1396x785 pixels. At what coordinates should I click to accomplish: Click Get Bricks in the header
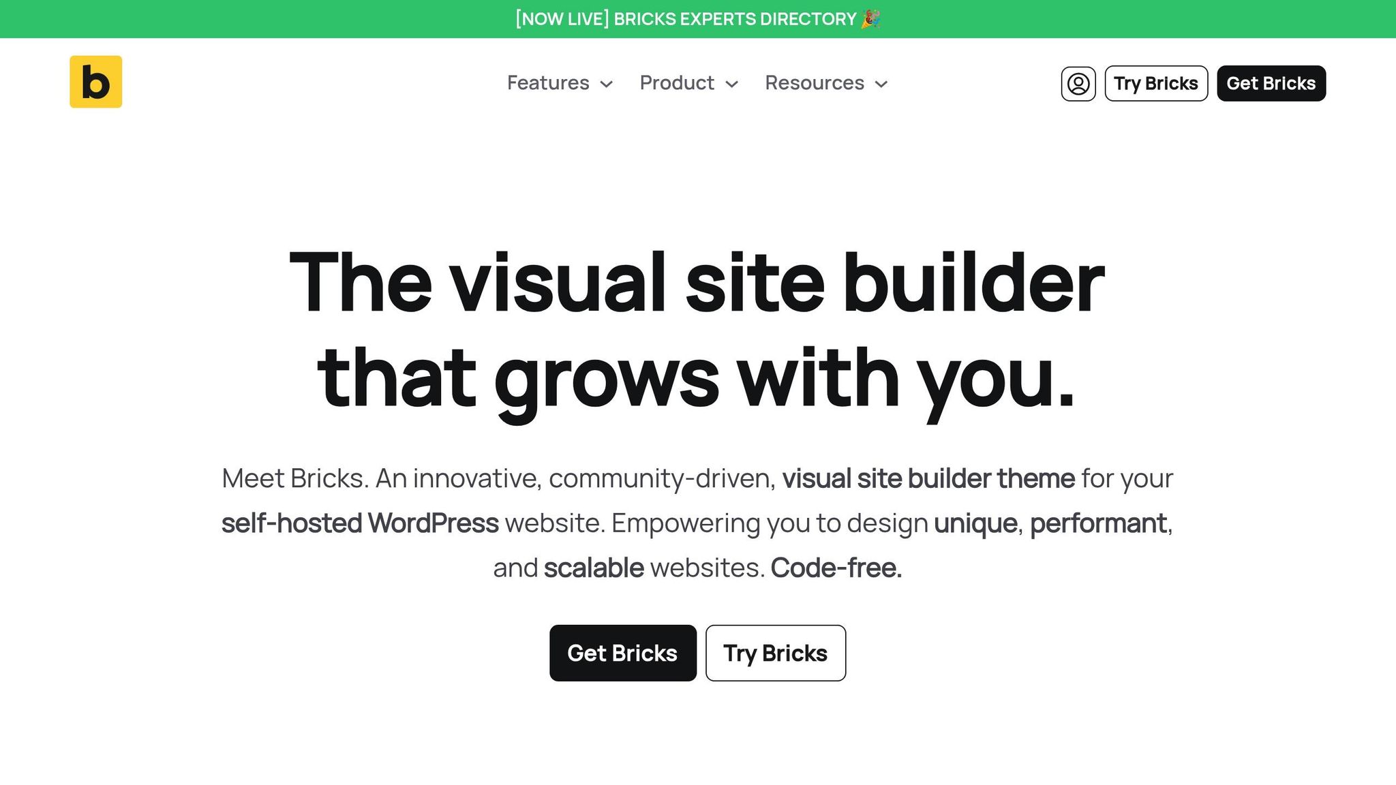click(1271, 84)
